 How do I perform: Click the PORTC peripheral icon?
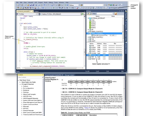pyautogui.click(x=90, y=26)
